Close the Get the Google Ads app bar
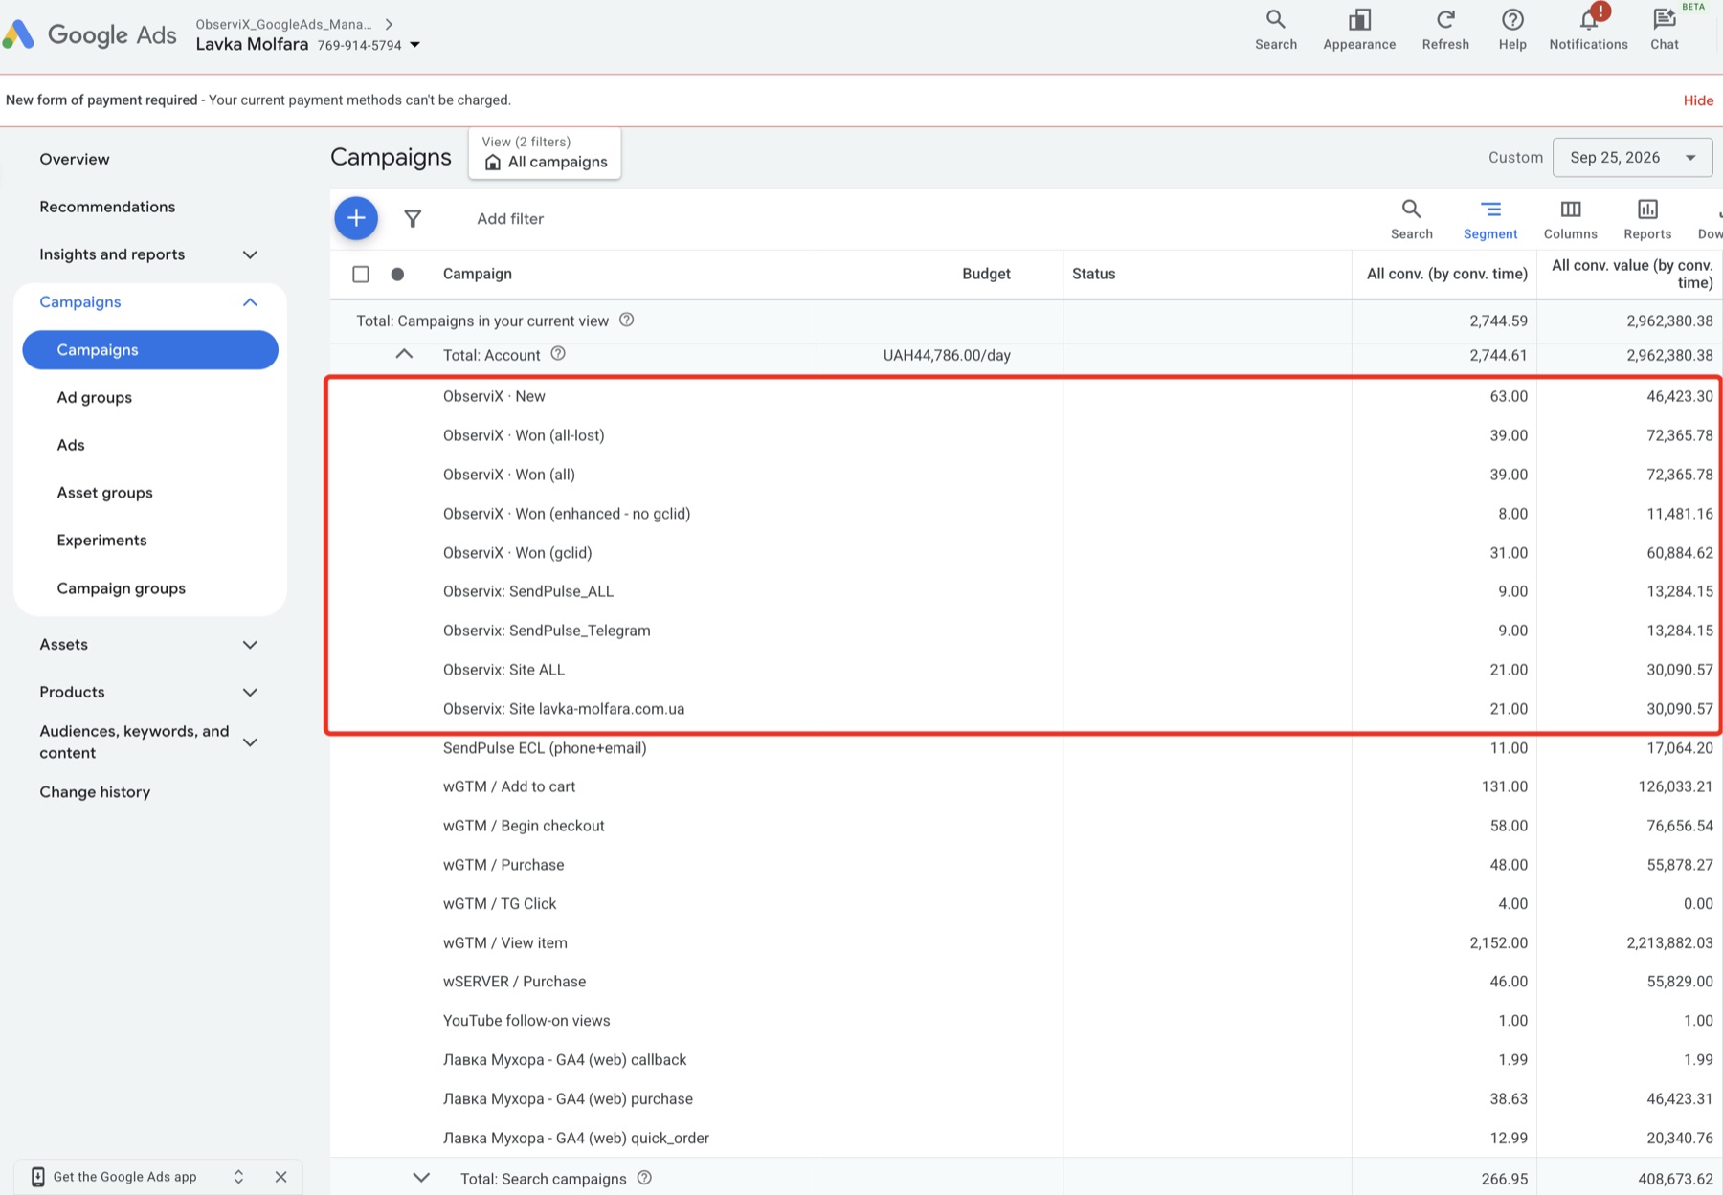This screenshot has height=1195, width=1723. [x=280, y=1177]
